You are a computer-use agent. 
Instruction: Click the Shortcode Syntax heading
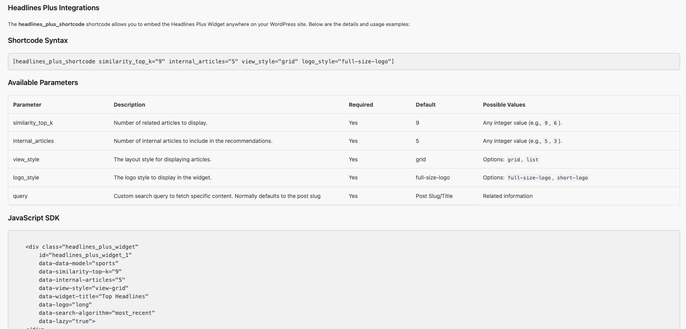[38, 41]
